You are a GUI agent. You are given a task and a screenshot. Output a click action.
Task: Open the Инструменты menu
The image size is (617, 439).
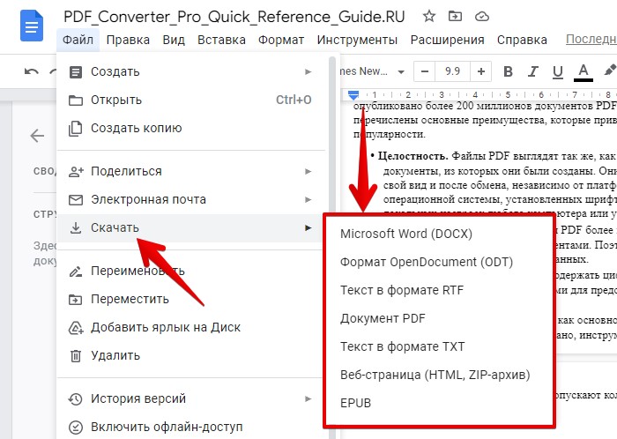(357, 41)
